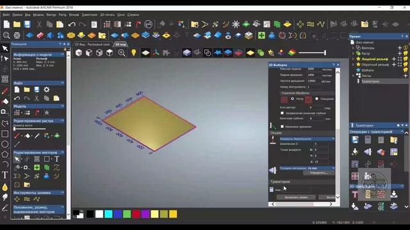Click the green plus icon in vector editing section
410x230 pixels.
pyautogui.click(x=37, y=167)
